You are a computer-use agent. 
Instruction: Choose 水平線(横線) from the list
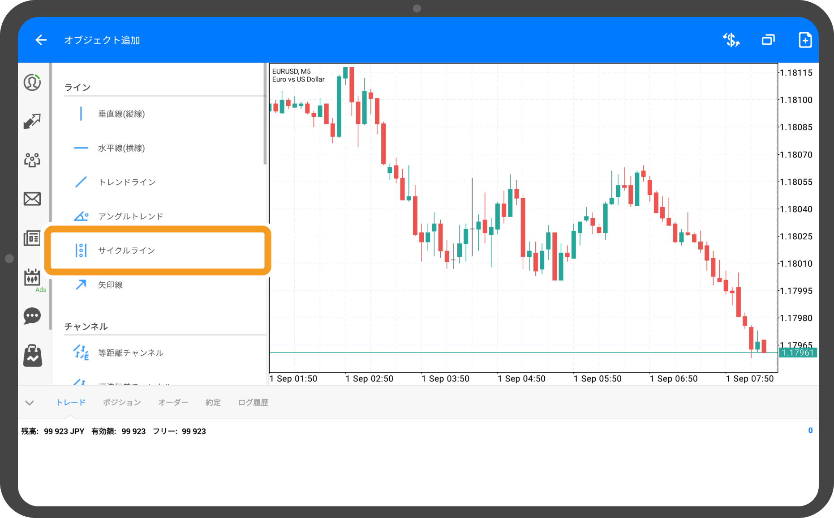(x=121, y=148)
